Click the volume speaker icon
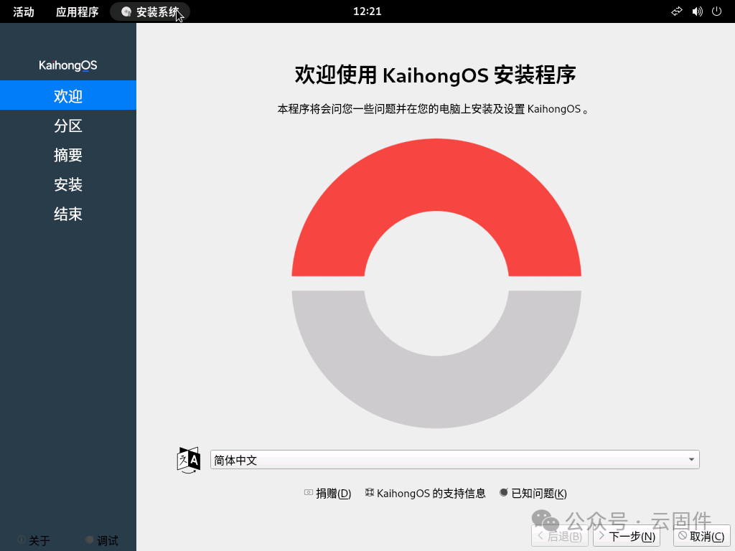Image resolution: width=735 pixels, height=551 pixels. tap(697, 11)
